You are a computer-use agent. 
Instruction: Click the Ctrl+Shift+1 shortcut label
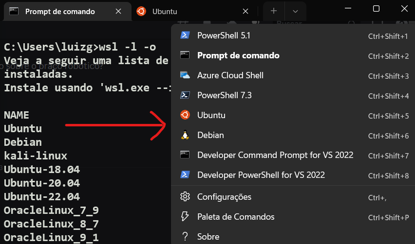pos(388,36)
